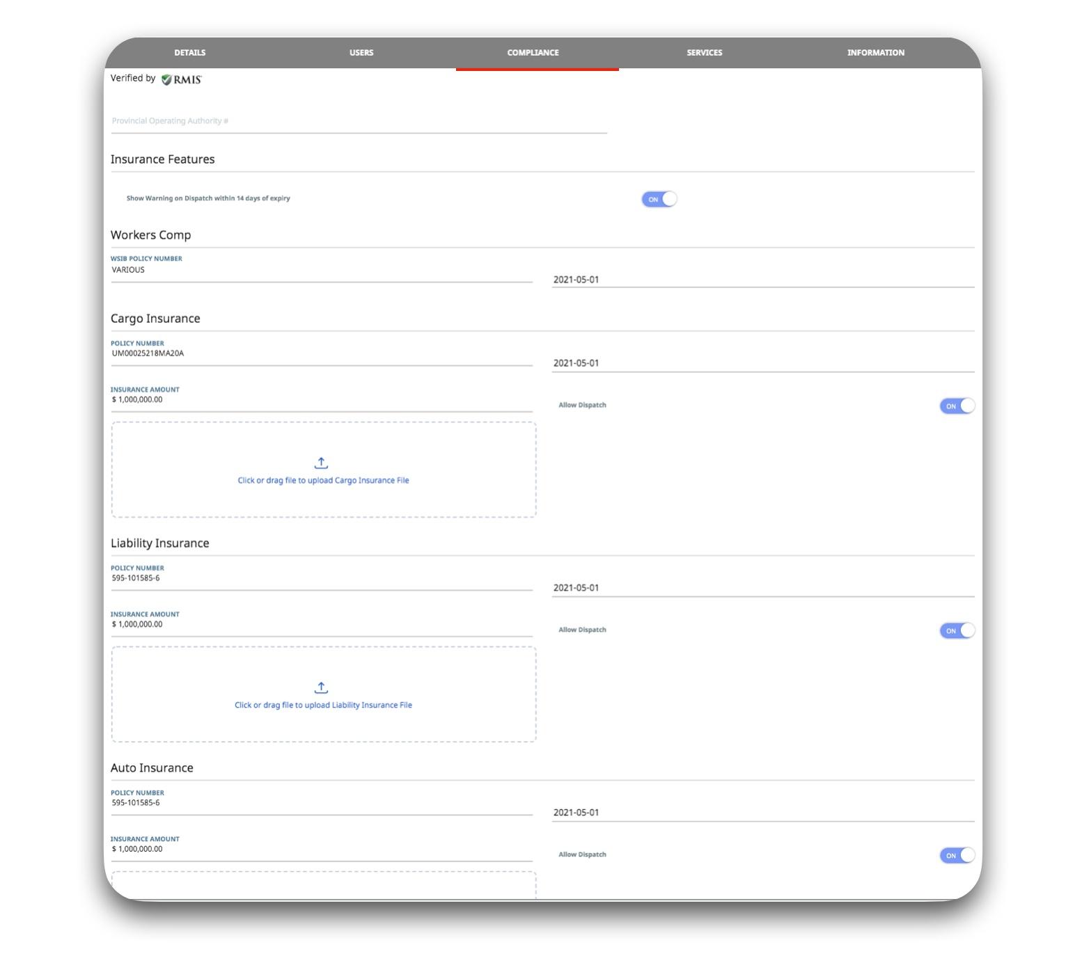Click the Cargo Insurance upload arrow icon

pos(321,463)
